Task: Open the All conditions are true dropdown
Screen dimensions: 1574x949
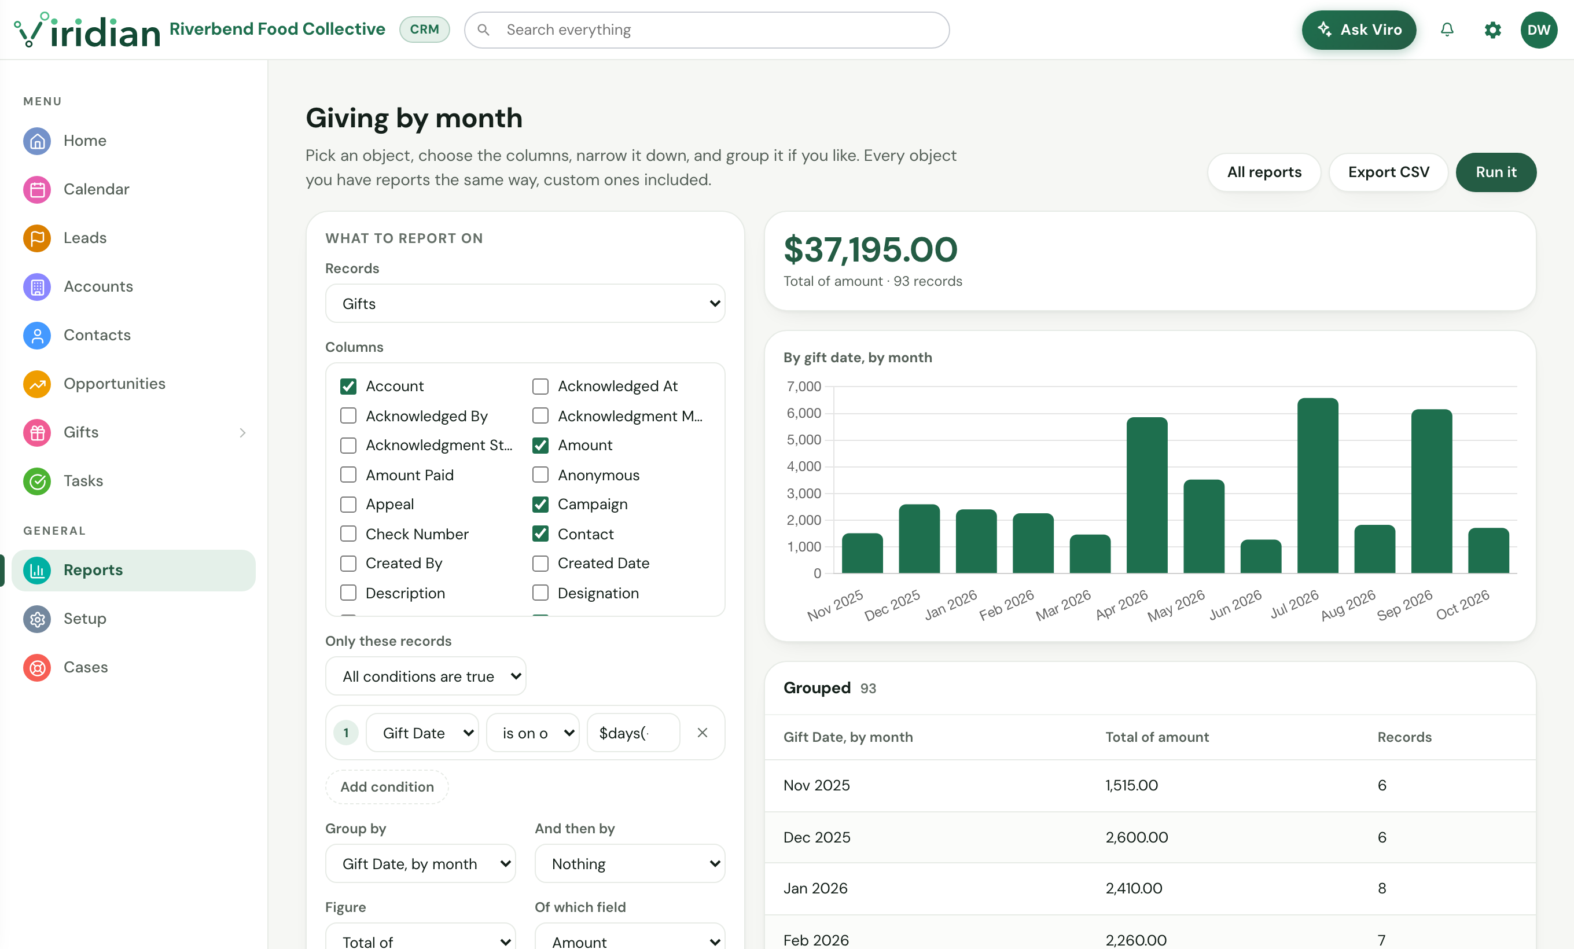Action: pos(425,676)
